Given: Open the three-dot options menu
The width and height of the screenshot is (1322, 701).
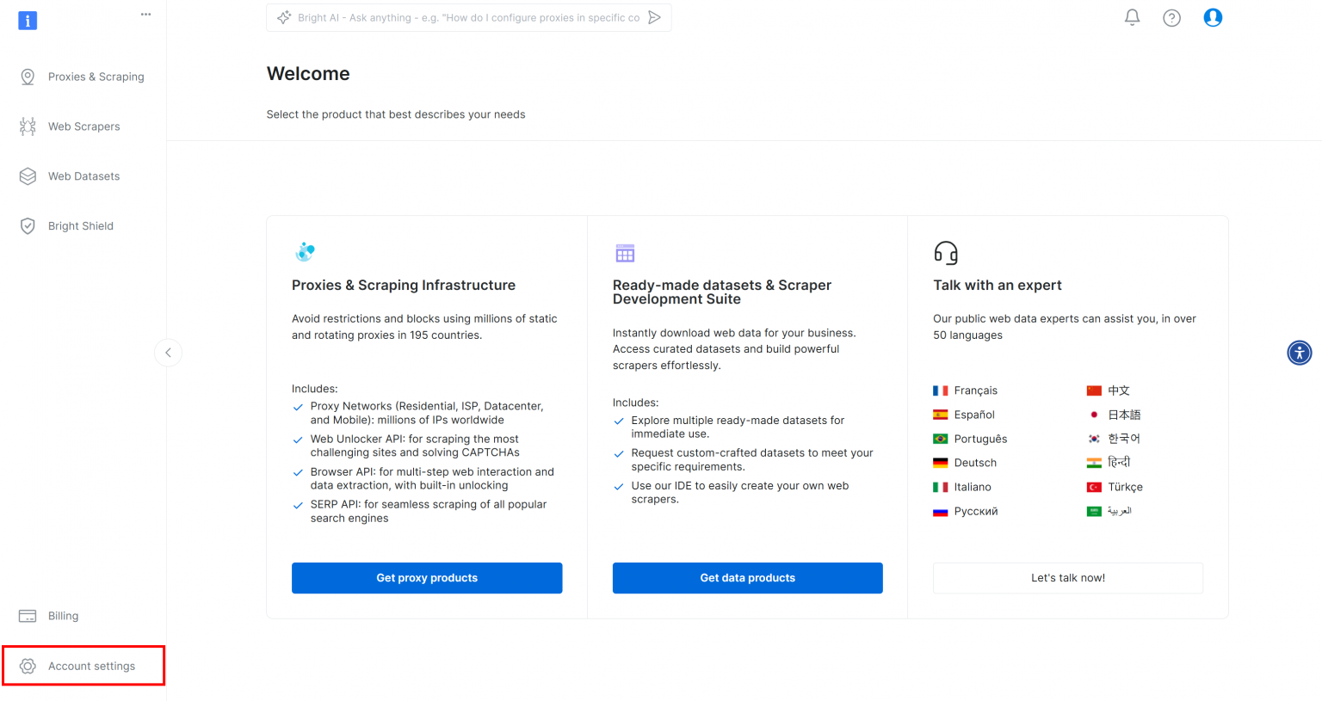Looking at the screenshot, I should pyautogui.click(x=145, y=14).
